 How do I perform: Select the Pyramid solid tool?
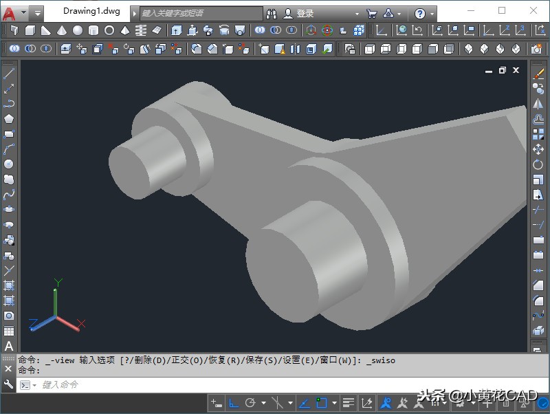point(125,30)
